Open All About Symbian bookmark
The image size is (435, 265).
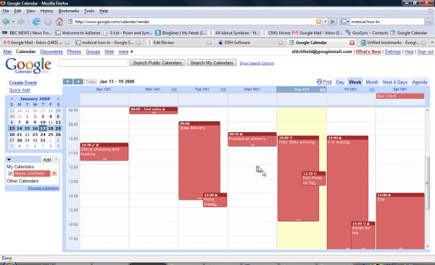coord(234,33)
